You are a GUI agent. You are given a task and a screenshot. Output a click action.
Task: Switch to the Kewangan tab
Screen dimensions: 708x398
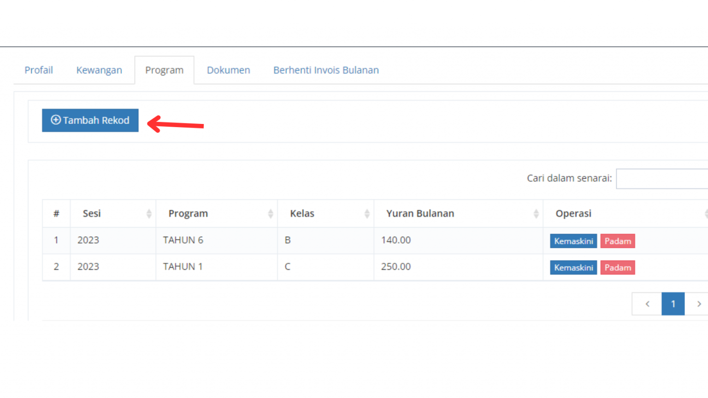99,70
